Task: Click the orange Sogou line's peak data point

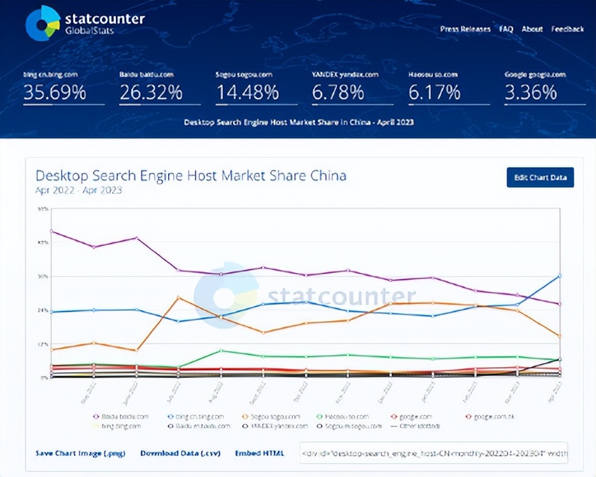Action: tap(179, 298)
